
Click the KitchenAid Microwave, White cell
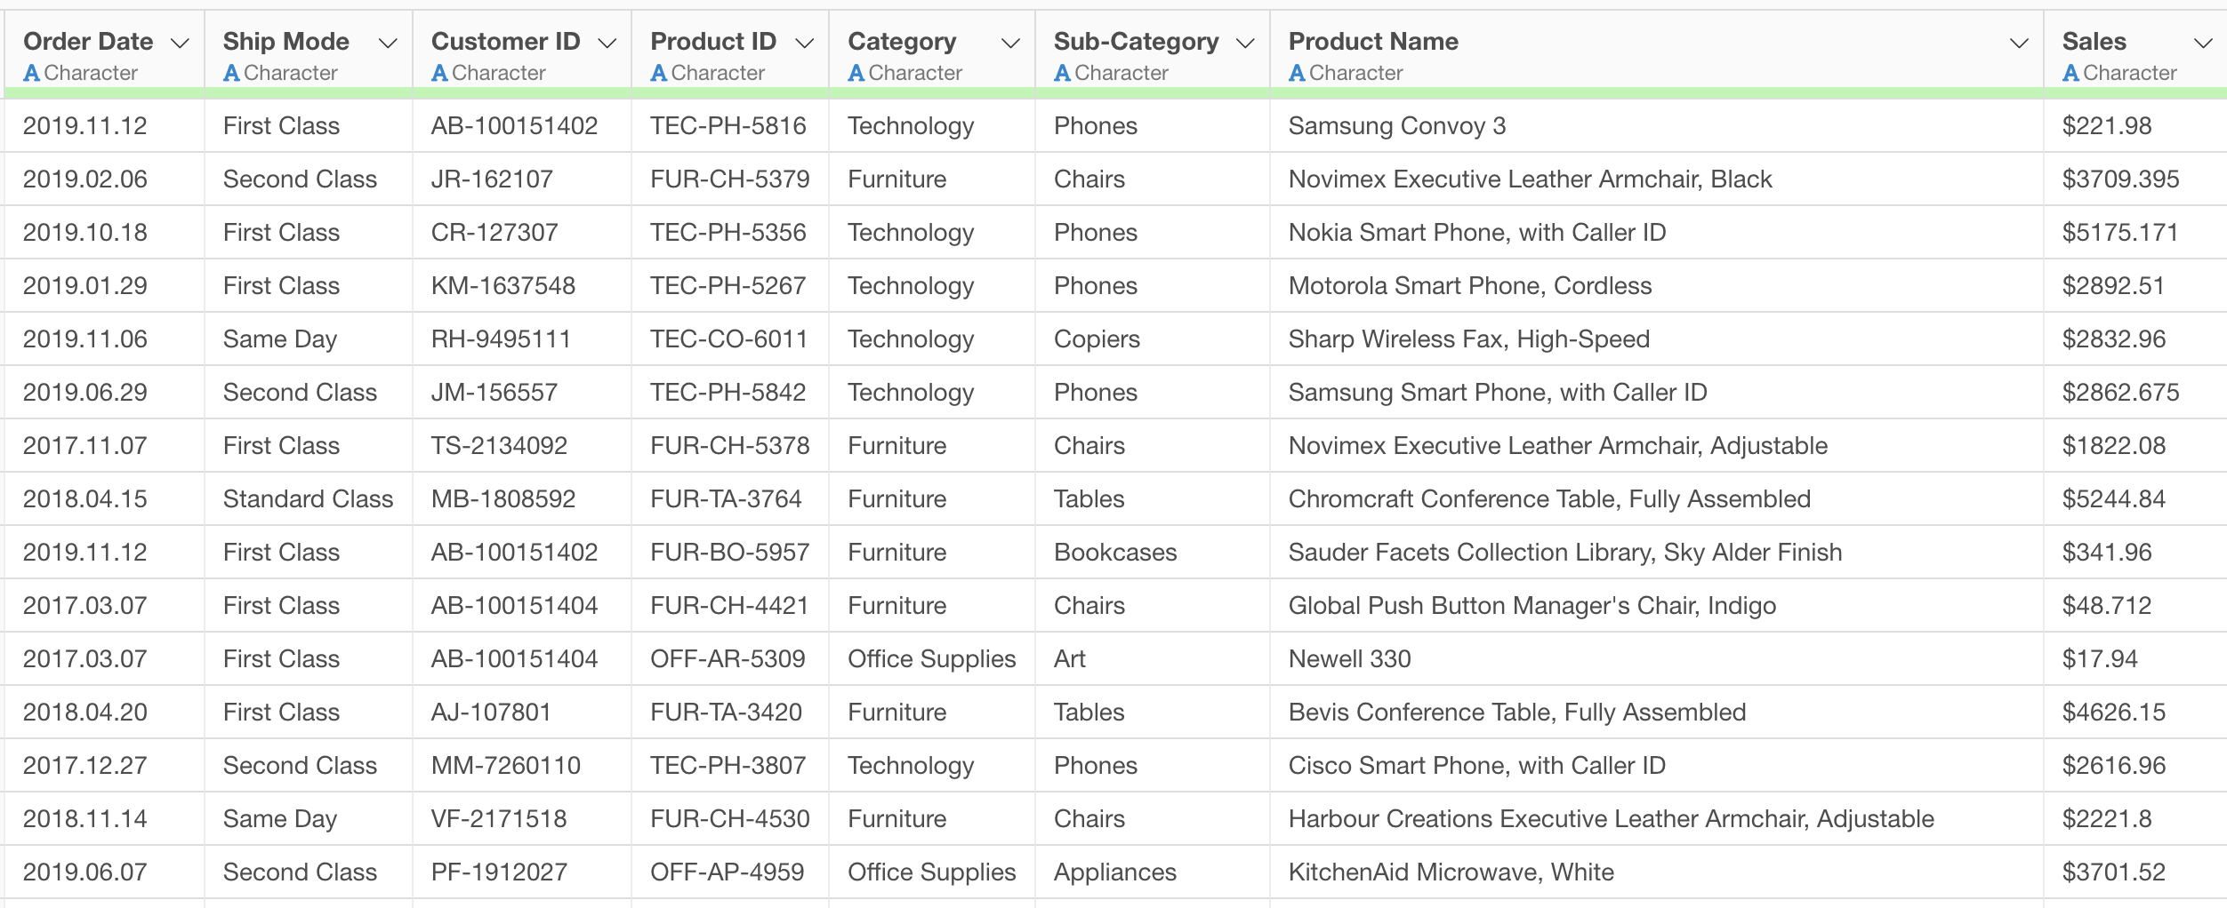1451,872
